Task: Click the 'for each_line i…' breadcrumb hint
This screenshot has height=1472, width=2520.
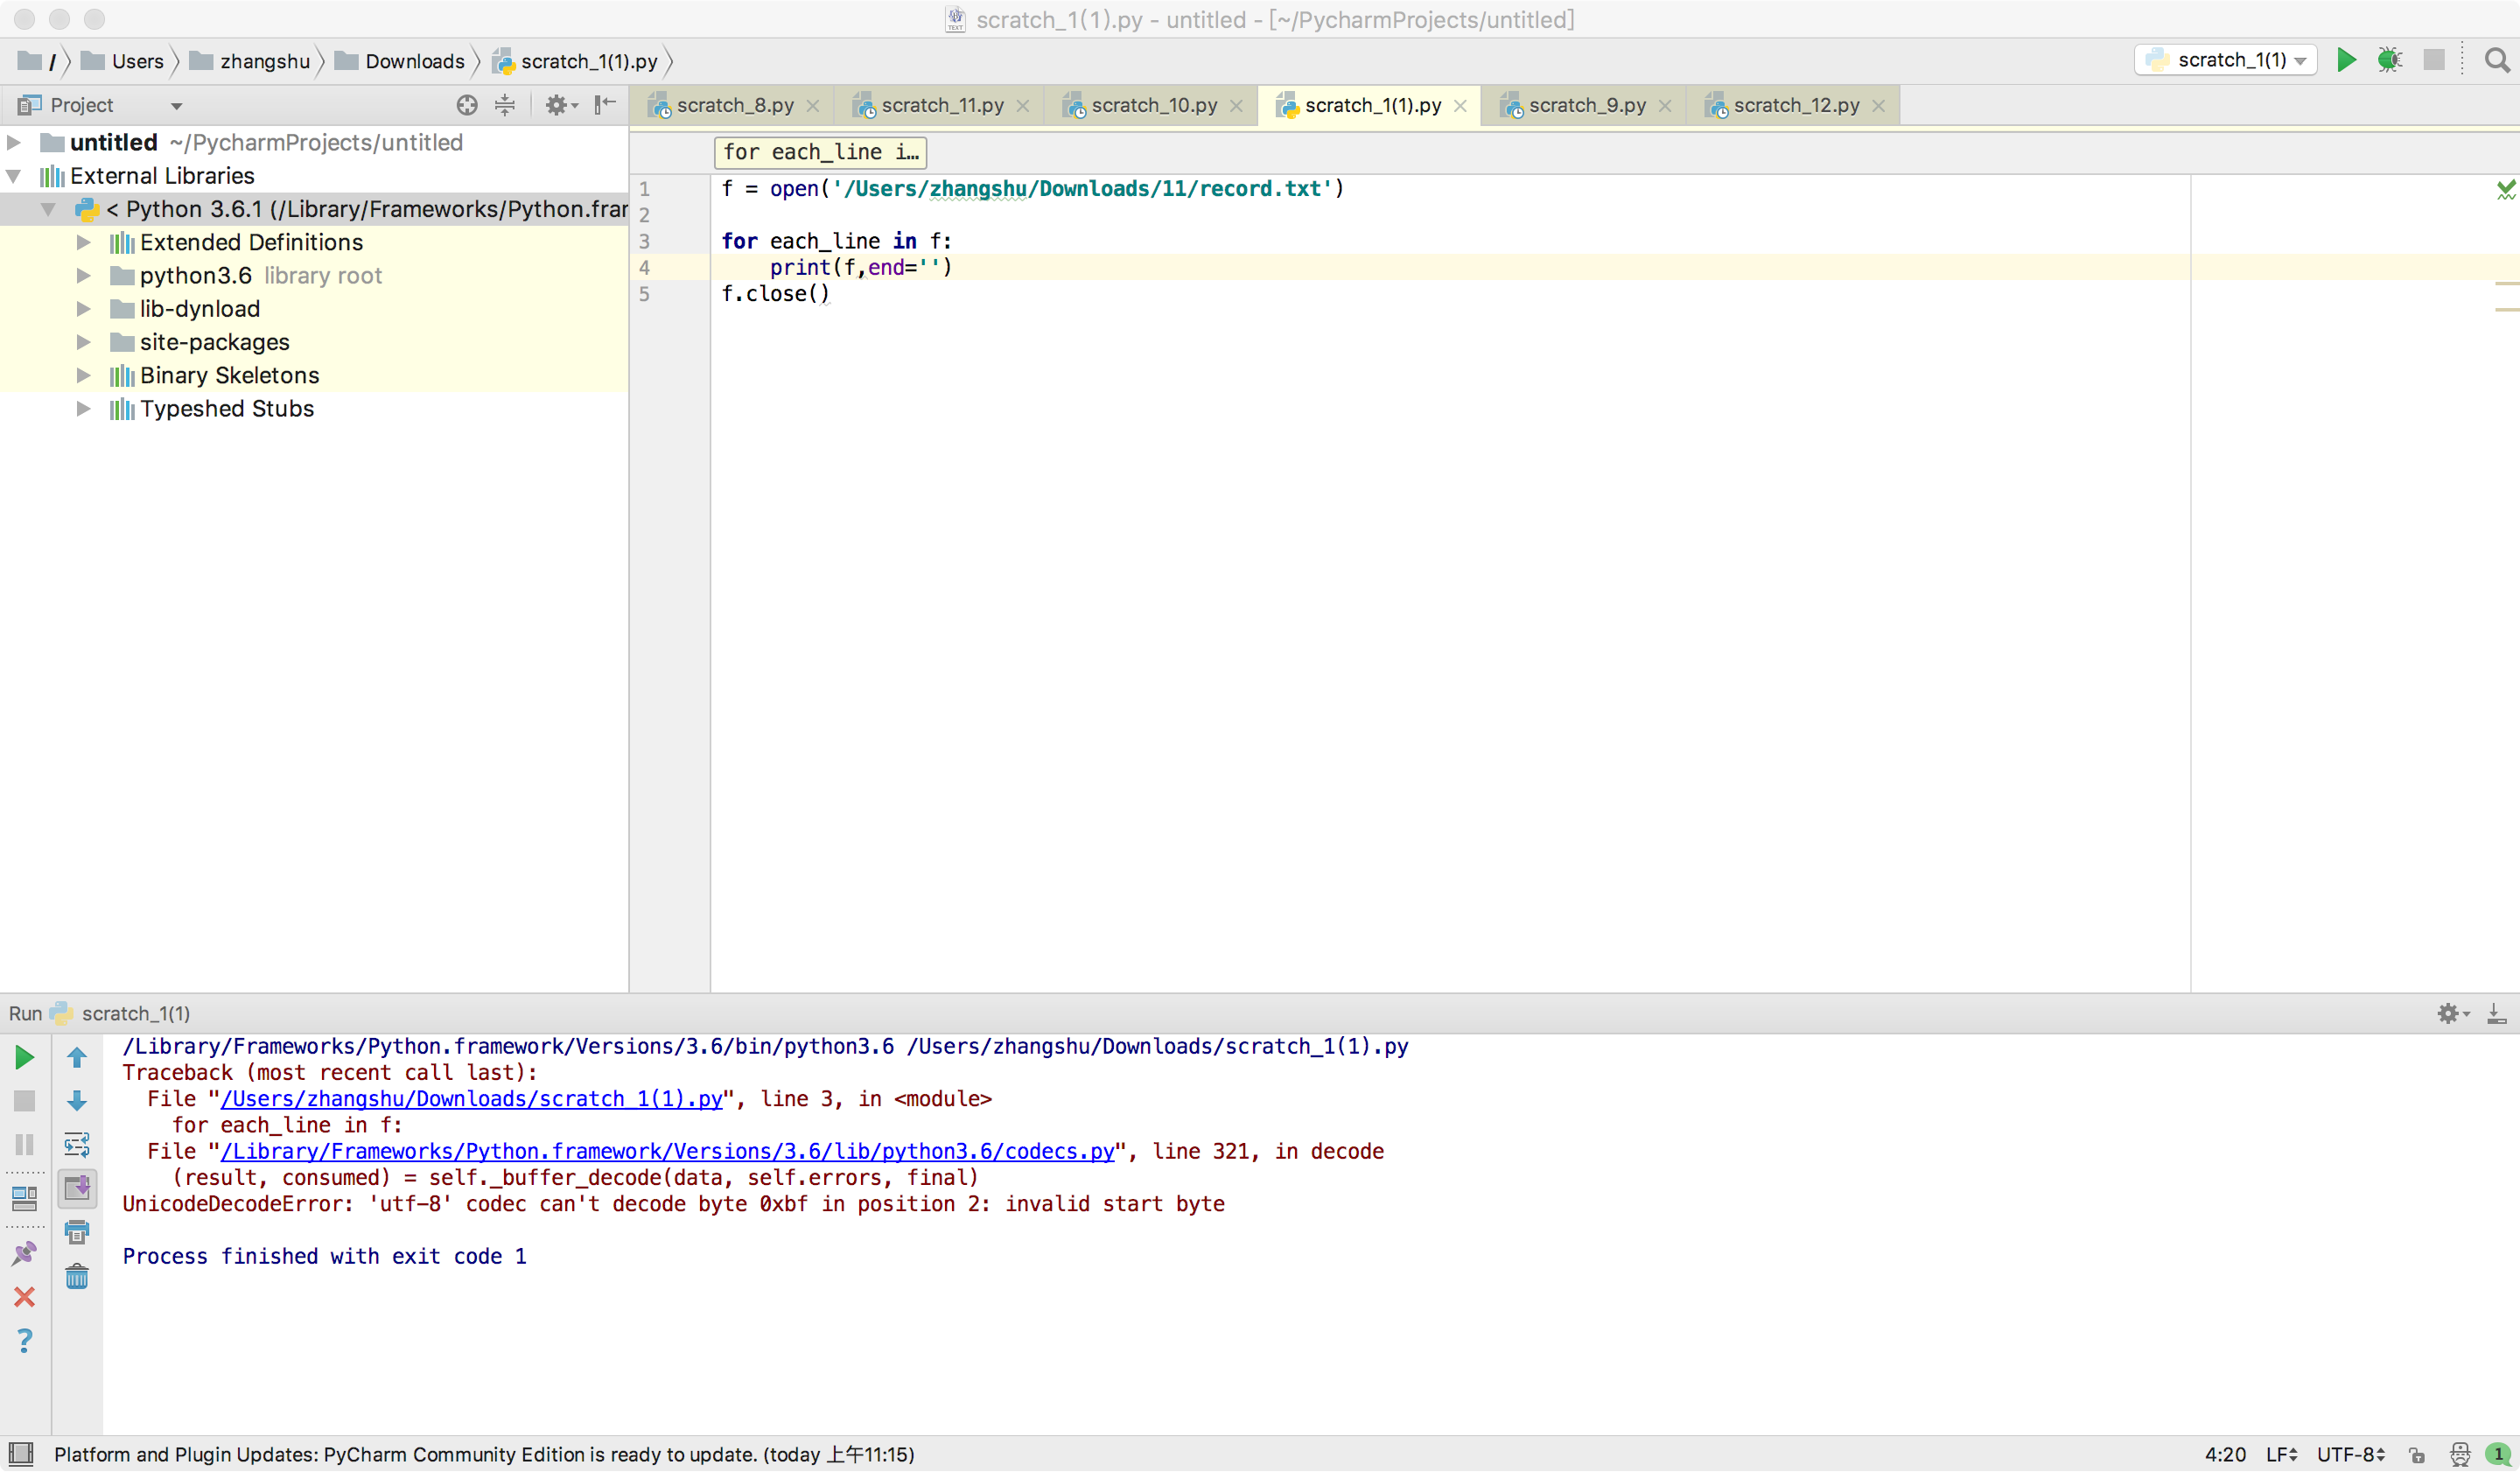Action: (x=820, y=152)
